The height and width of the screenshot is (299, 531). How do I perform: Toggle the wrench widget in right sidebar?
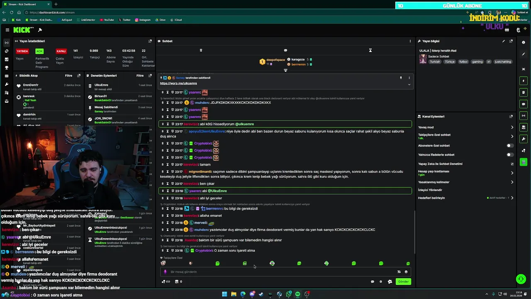[x=524, y=139]
